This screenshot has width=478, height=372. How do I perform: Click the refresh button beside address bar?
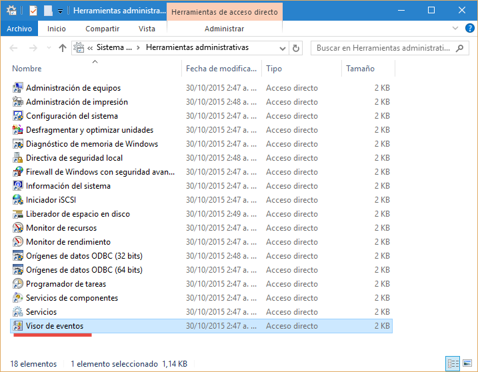point(297,48)
